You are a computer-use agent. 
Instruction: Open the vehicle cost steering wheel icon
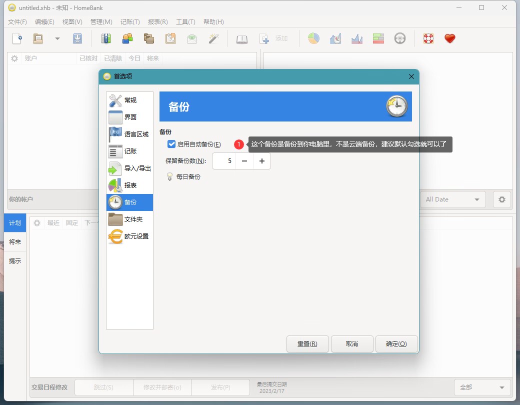400,38
